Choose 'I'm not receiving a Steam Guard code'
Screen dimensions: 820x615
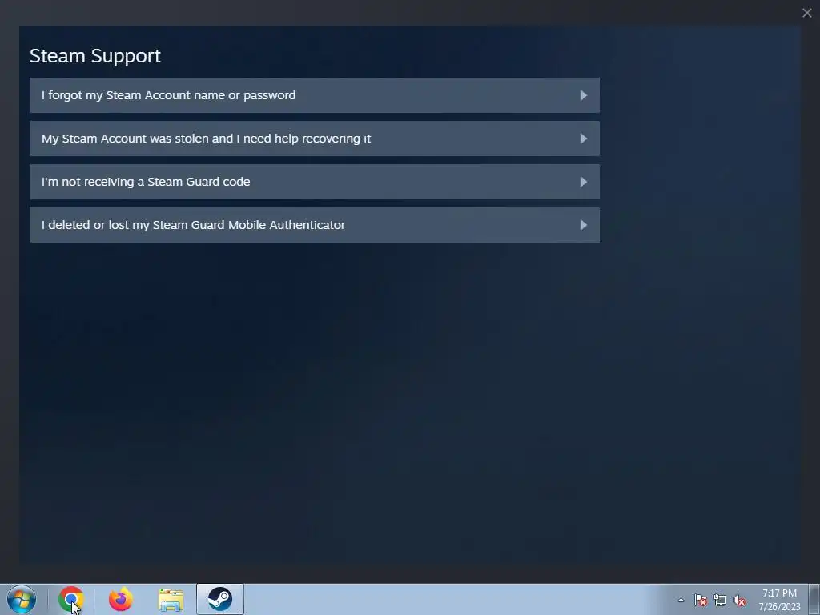coord(314,182)
